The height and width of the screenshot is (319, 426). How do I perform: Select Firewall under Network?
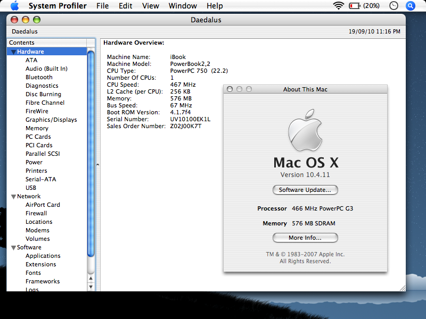pyautogui.click(x=36, y=213)
